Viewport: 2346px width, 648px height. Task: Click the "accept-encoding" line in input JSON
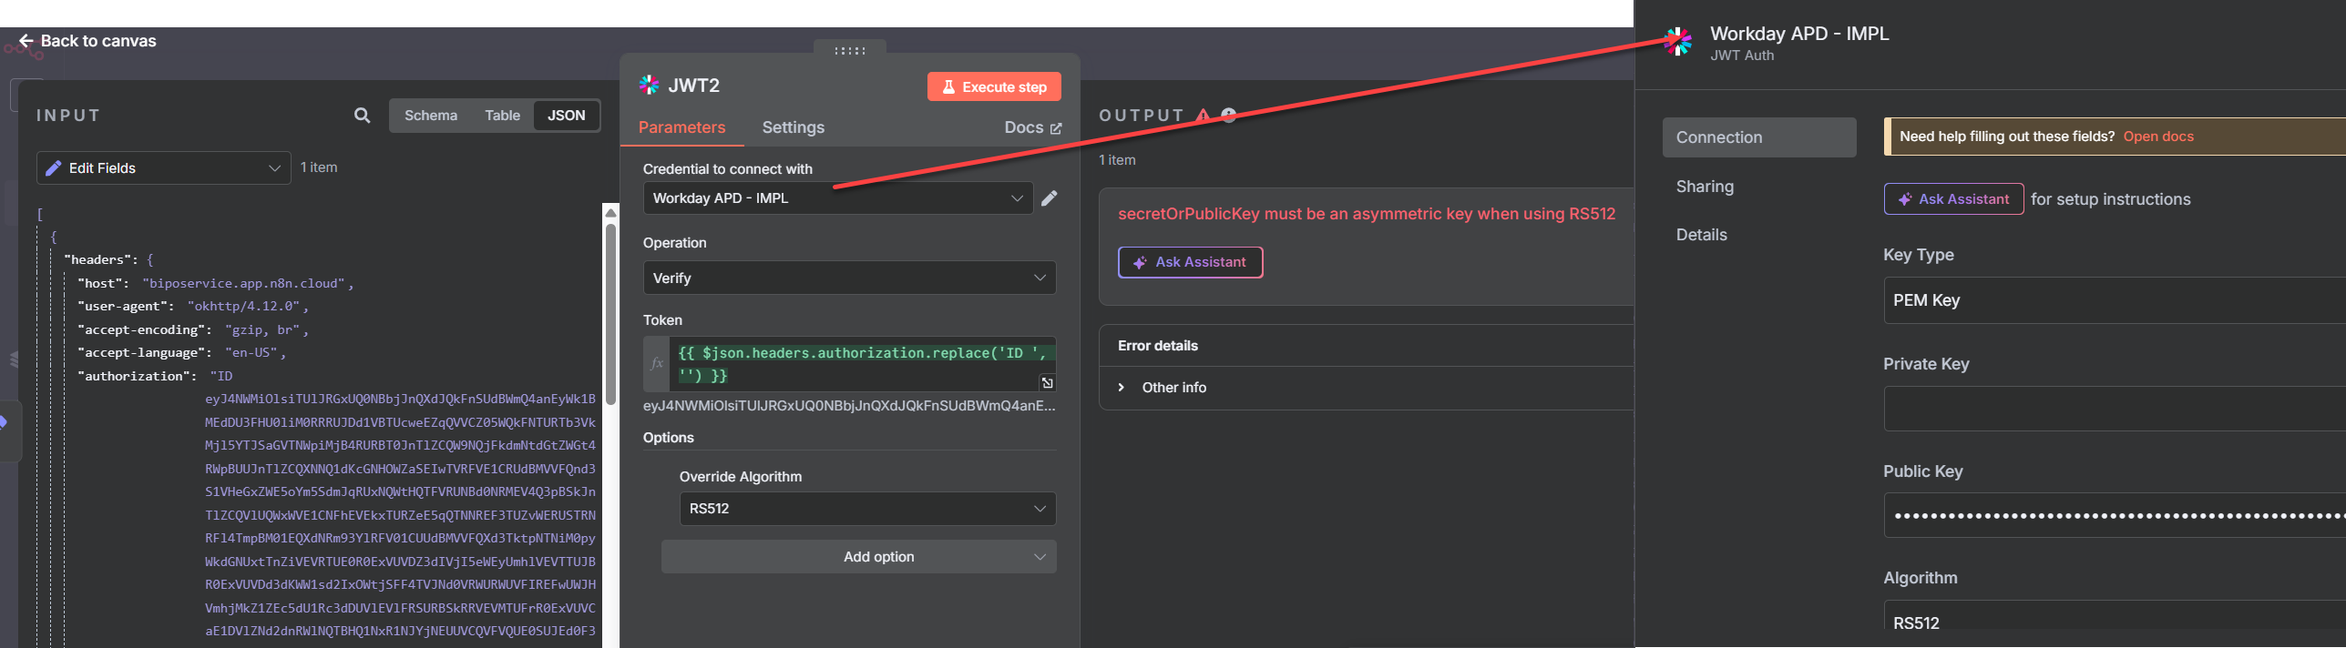point(193,329)
